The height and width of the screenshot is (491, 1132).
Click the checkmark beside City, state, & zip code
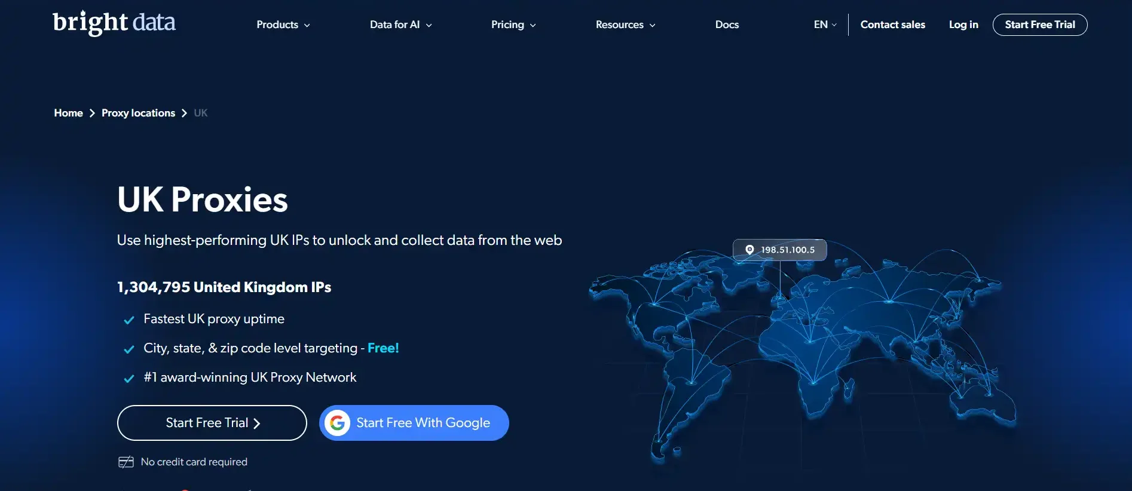[x=129, y=349]
